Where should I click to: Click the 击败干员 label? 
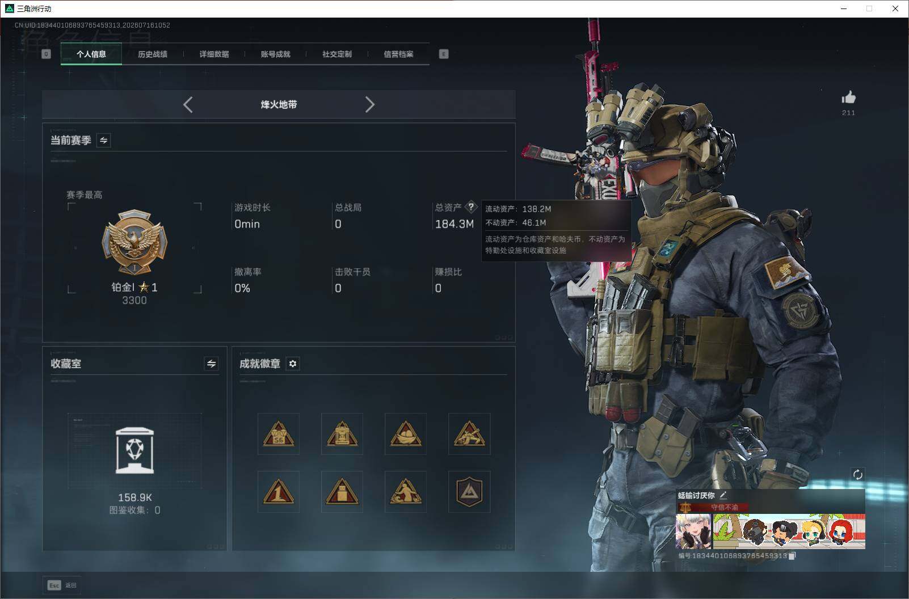353,272
